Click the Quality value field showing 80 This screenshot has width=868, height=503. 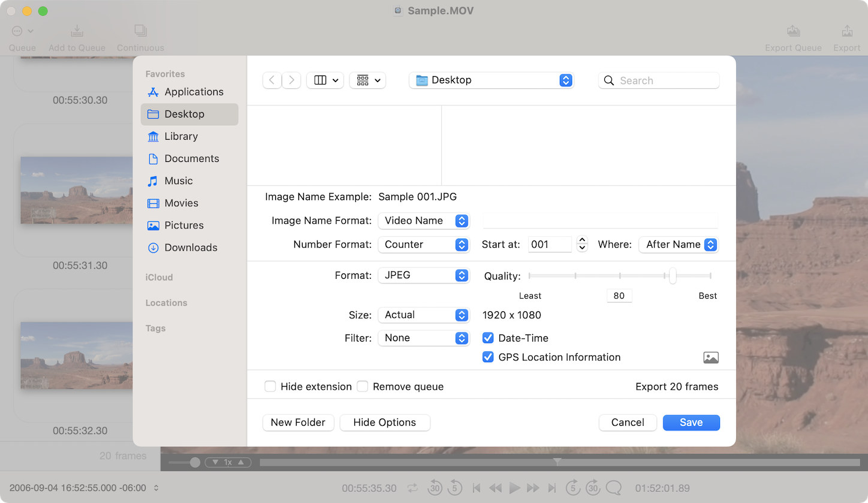(619, 296)
